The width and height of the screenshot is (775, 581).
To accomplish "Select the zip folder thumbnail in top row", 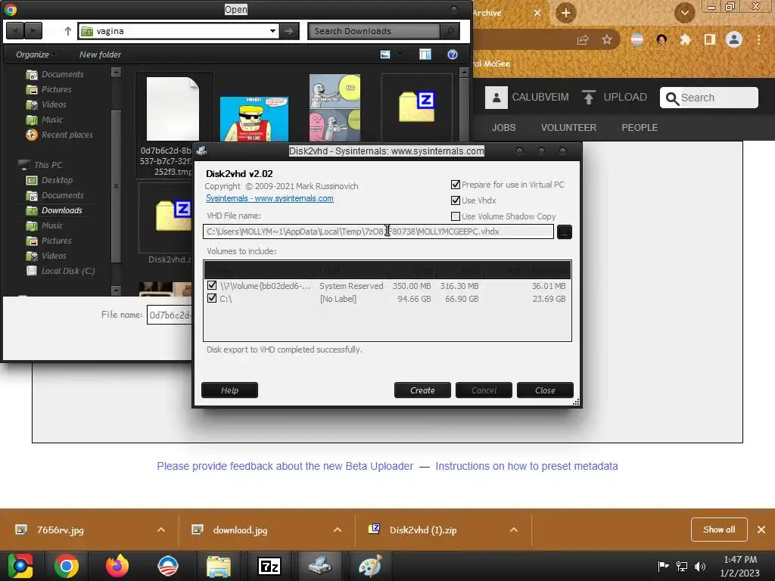I will click(417, 106).
